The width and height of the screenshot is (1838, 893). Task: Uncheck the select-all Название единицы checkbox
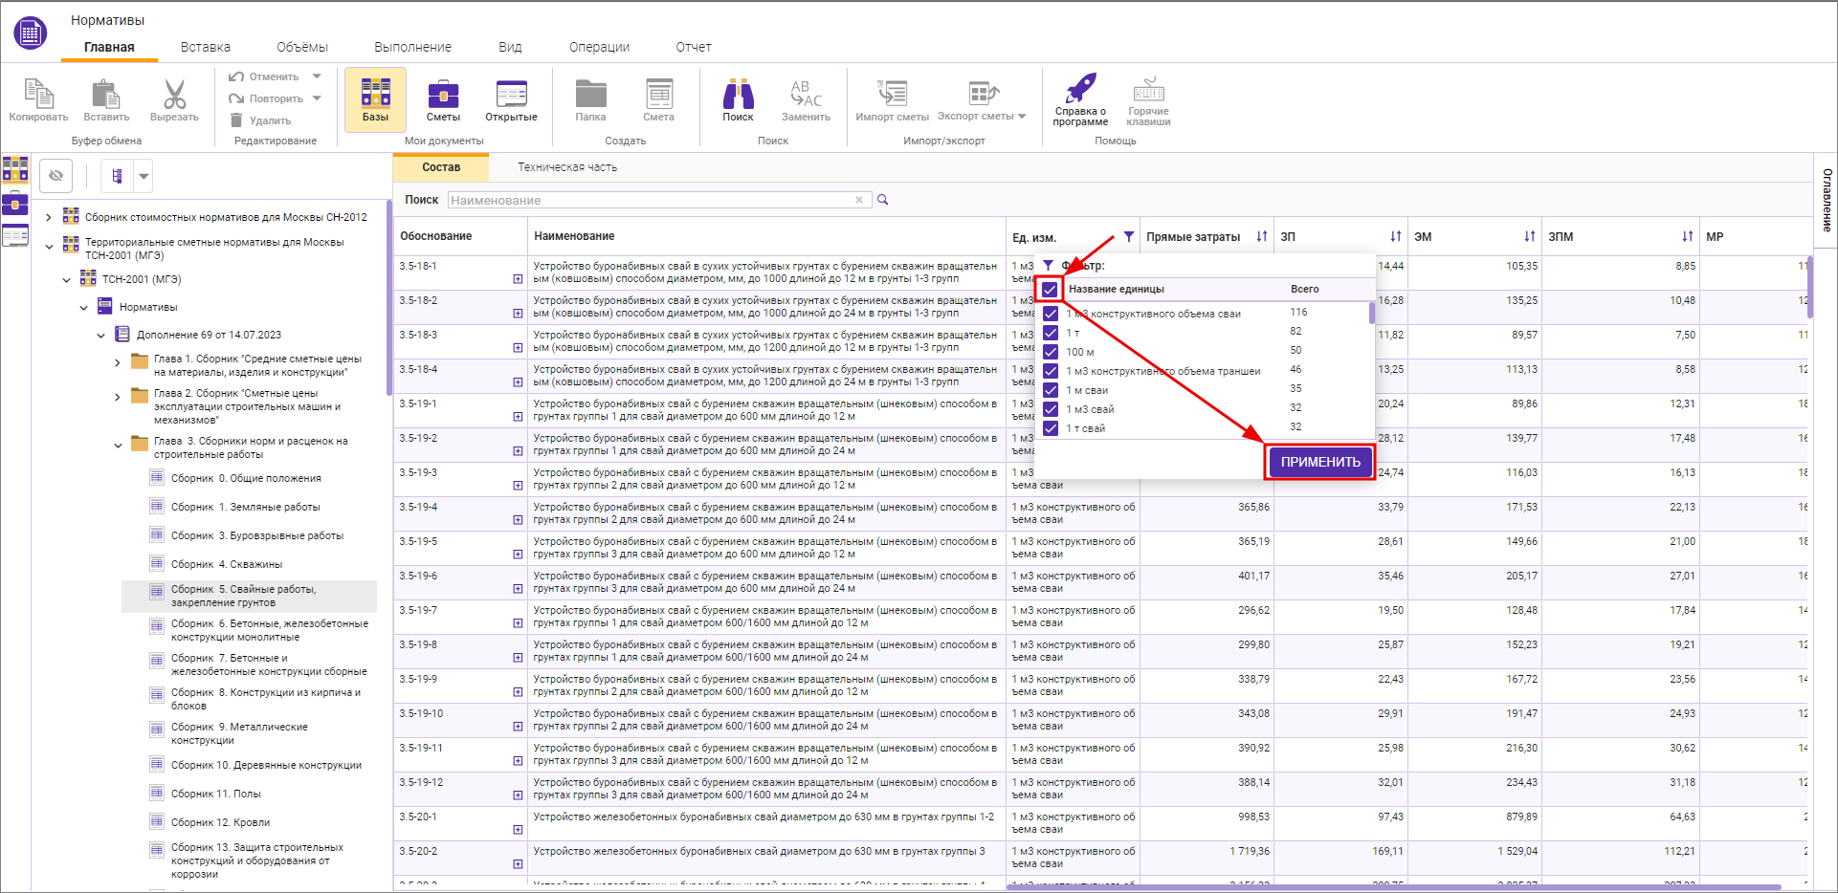(x=1050, y=289)
